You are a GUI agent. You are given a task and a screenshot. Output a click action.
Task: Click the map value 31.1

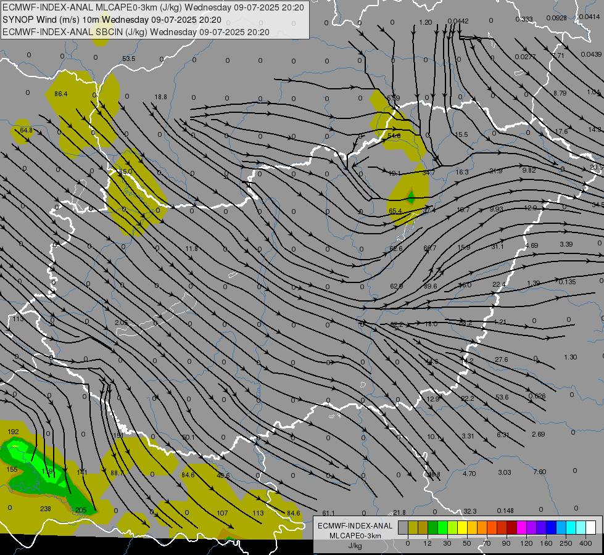tap(497, 247)
